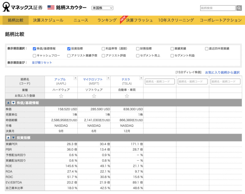Click Tesla's stock price 838.300 USD
Viewport: 245px width, 194px height.
point(133,109)
